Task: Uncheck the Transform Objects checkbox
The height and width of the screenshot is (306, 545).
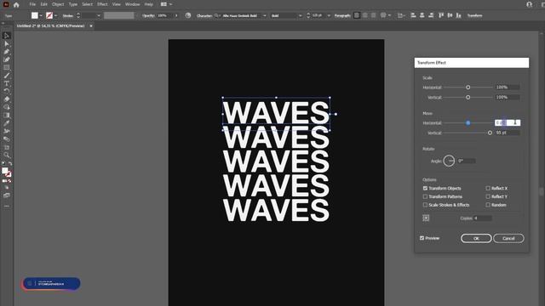Action: [425, 188]
